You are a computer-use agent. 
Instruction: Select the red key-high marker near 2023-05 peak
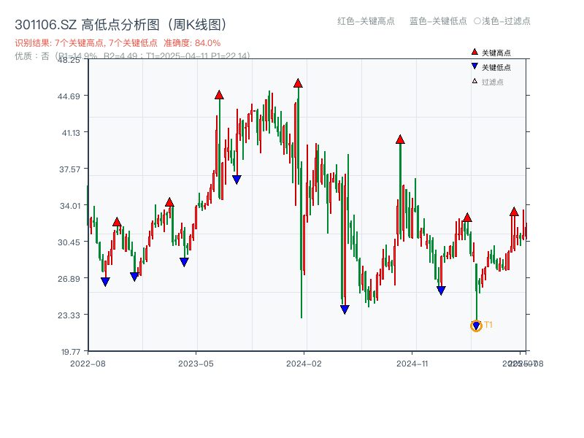coord(219,93)
